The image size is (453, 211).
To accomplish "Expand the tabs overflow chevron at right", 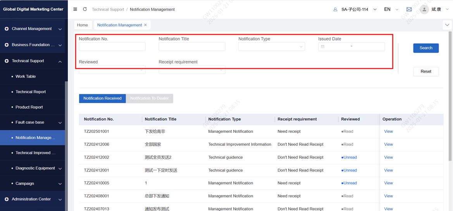I will [x=447, y=25].
